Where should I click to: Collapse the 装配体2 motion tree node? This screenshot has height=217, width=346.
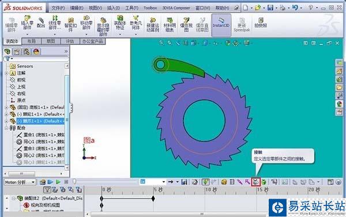[13, 198]
